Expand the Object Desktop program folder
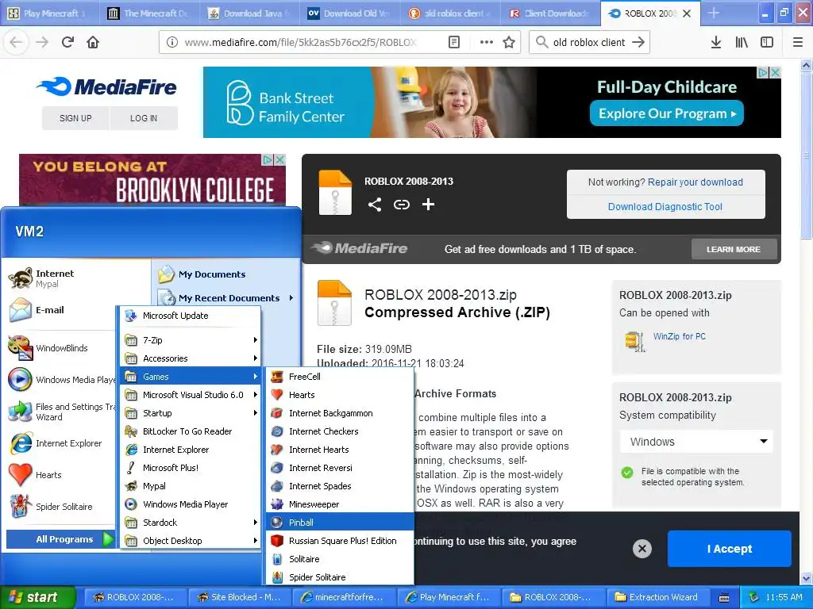The width and height of the screenshot is (813, 609). 191,541
